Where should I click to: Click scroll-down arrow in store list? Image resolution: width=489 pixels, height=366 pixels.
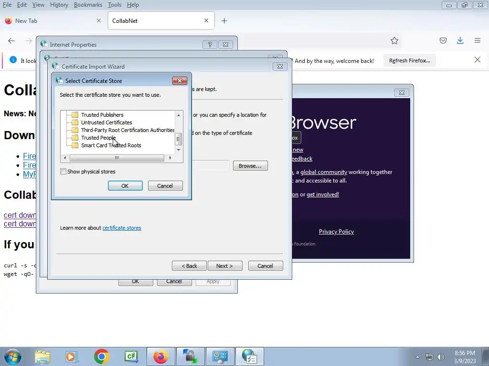click(179, 150)
